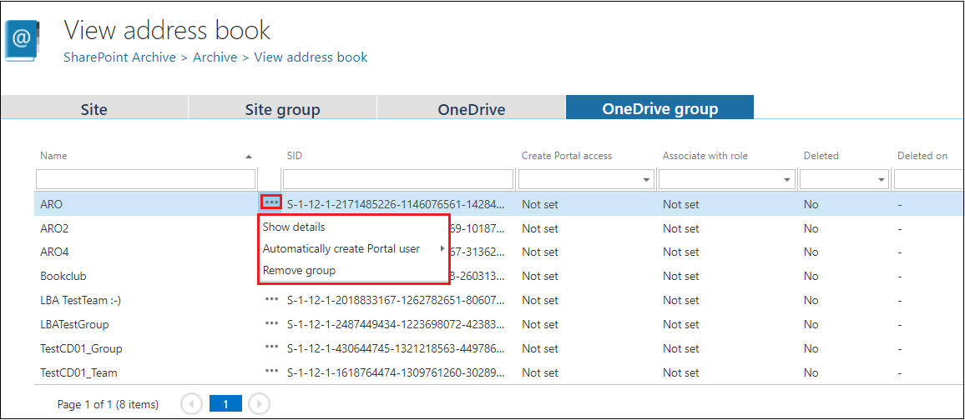Open the ellipsis menu for ARO row

pyautogui.click(x=271, y=202)
